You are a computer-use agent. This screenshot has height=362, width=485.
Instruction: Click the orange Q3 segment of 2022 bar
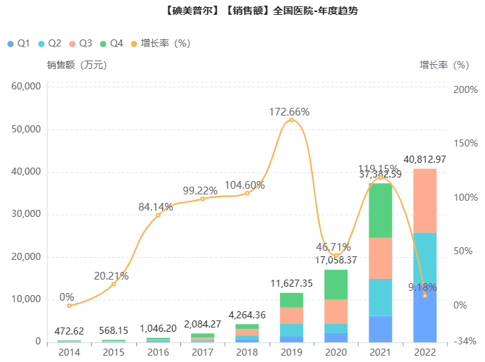tap(425, 201)
